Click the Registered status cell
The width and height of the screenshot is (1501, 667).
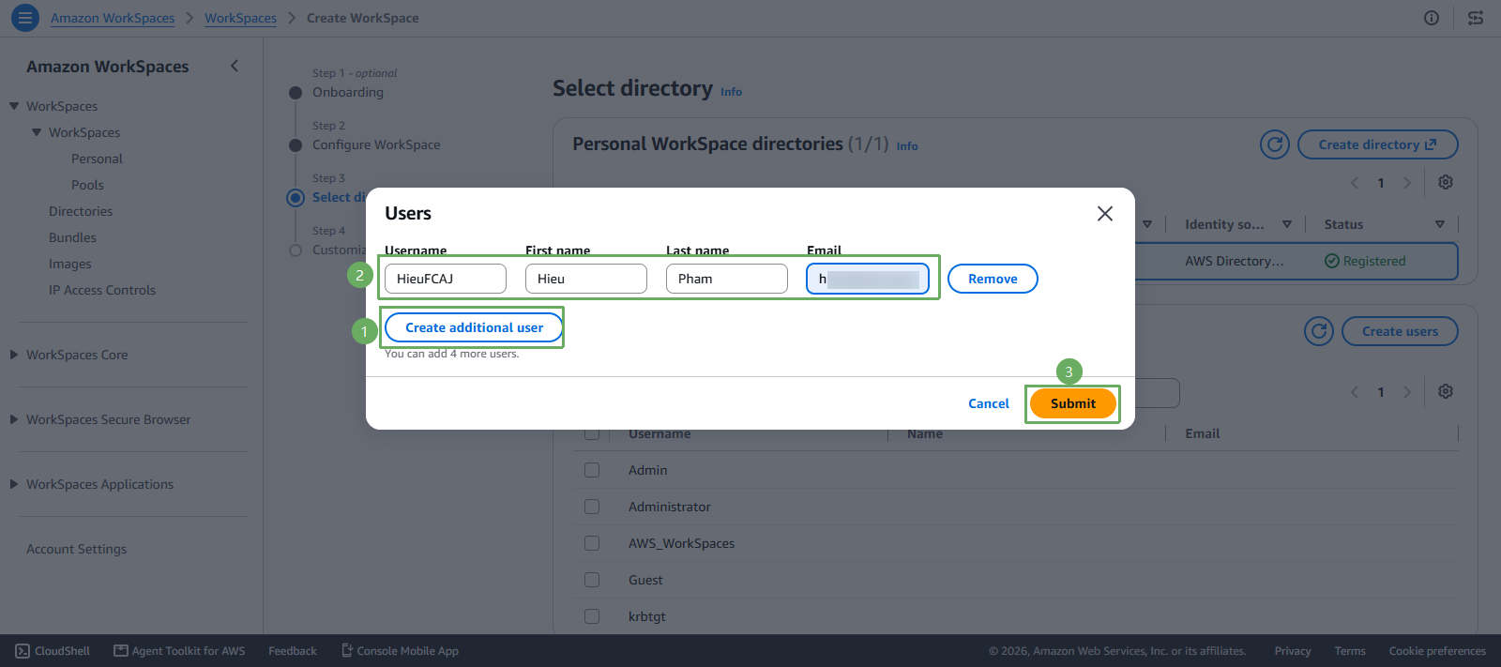[x=1365, y=261]
